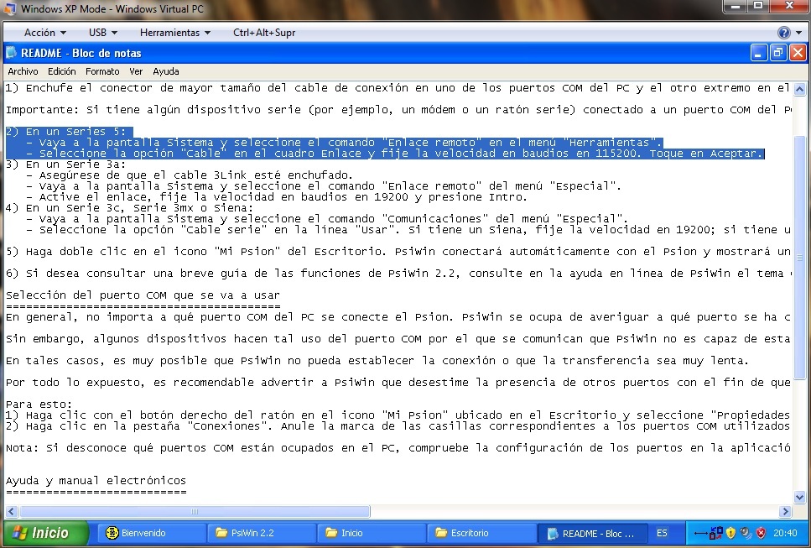
Task: Click the vertical scrollbar up arrow
Action: click(799, 89)
